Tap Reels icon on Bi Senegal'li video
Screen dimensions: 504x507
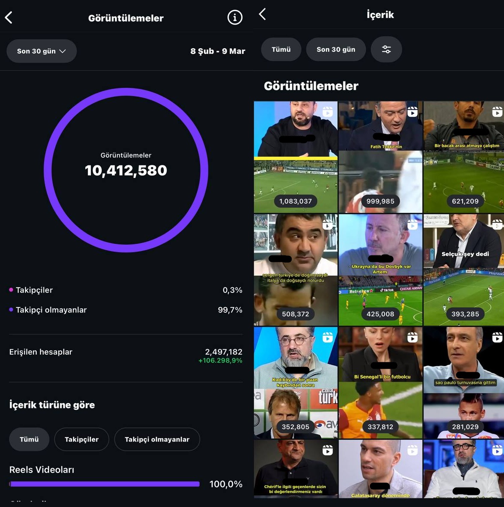click(412, 337)
